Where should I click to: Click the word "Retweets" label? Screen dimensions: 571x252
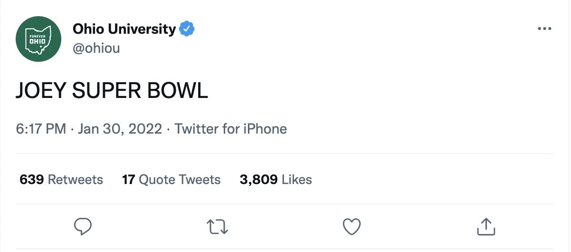click(x=76, y=179)
